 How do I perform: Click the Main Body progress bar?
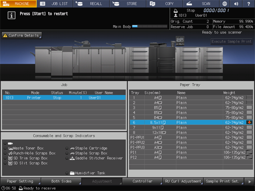click(x=149, y=26)
